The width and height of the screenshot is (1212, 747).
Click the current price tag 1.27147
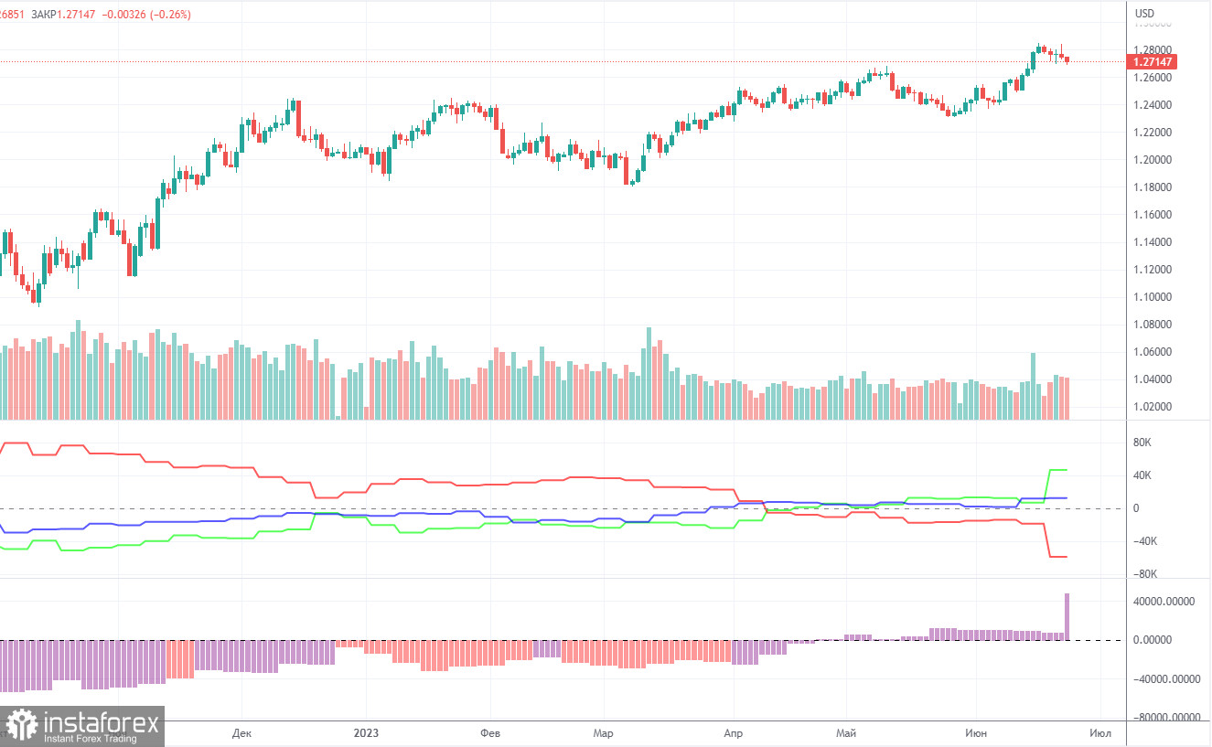tap(1153, 62)
